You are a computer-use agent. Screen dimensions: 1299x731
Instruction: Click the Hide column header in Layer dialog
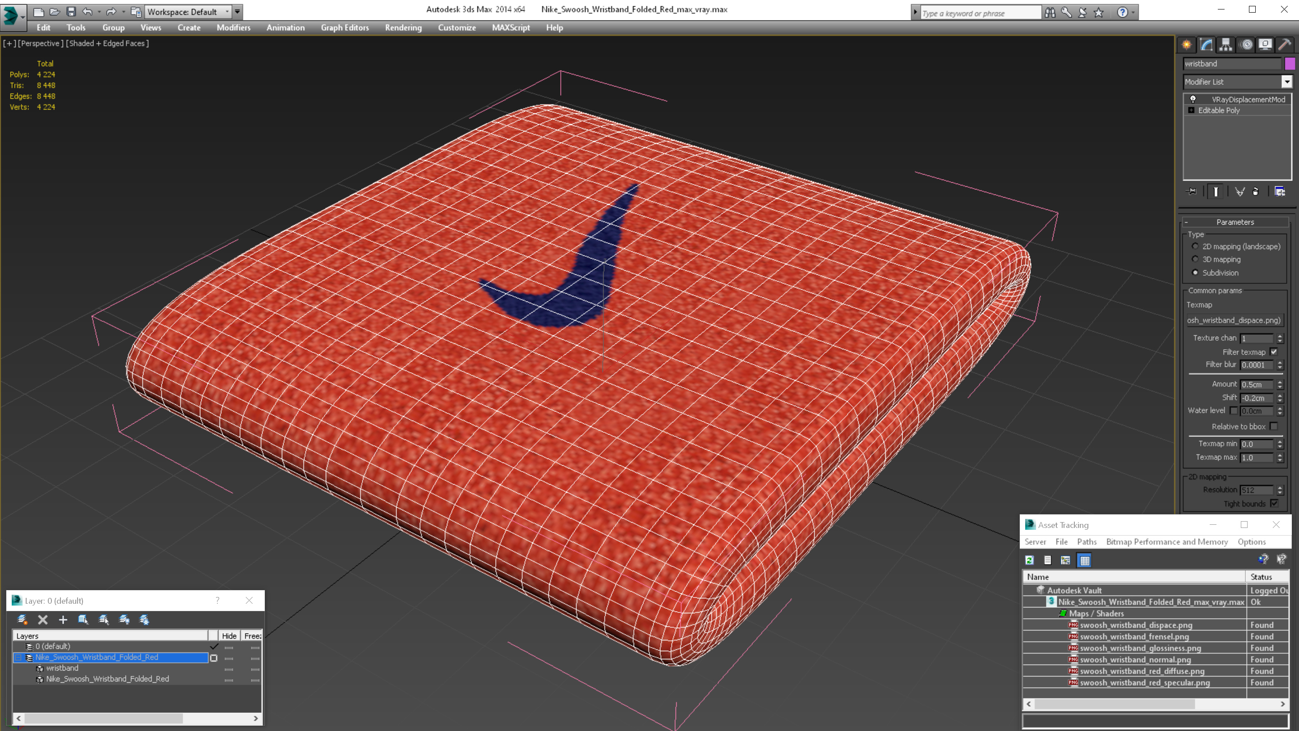tap(229, 636)
